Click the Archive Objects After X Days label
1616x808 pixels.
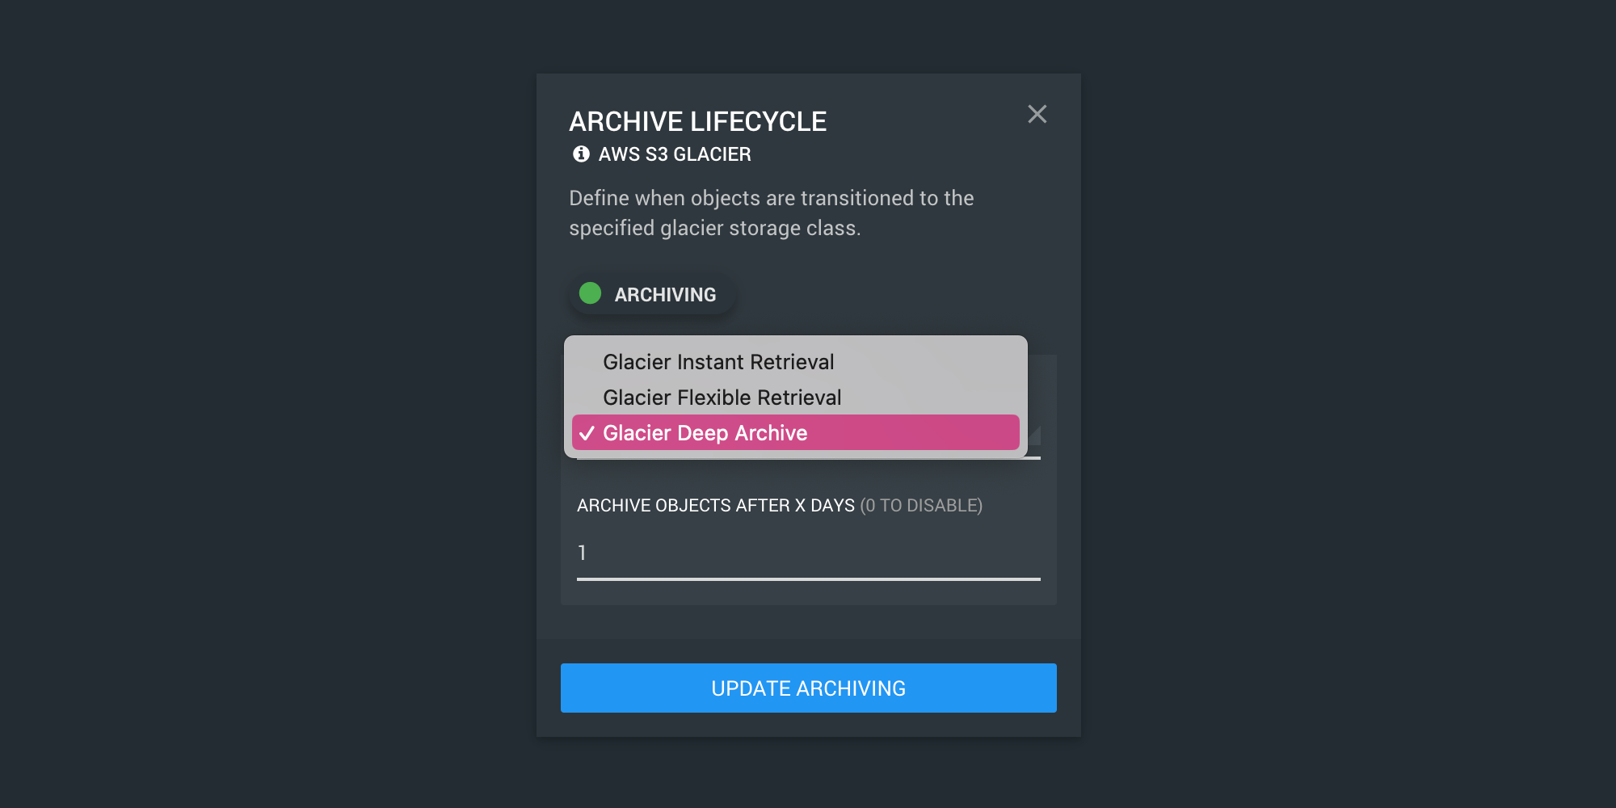tap(716, 506)
